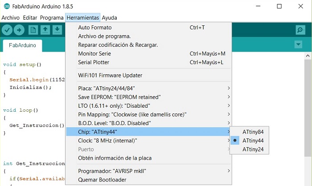Switch to the FabArduino sketch tab
312x186 pixels.
coord(22,45)
